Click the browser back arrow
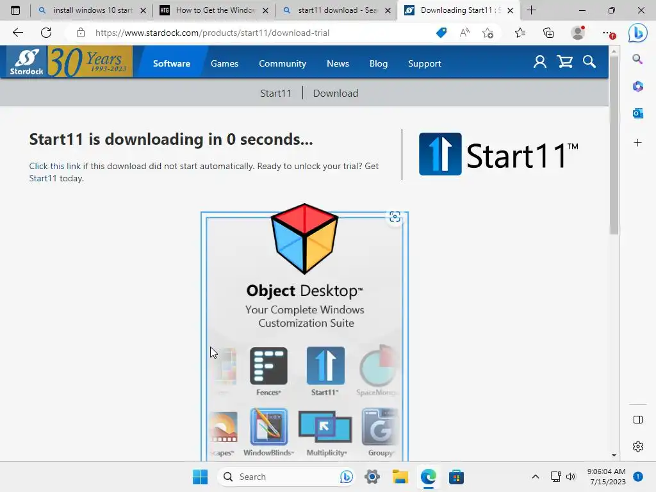Viewport: 656px width, 492px height. coord(17,33)
